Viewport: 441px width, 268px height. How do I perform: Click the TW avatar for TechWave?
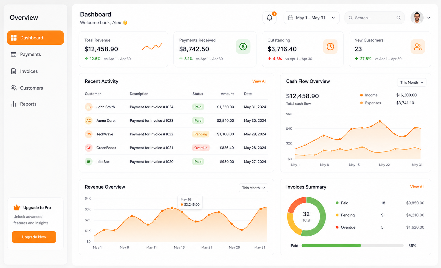pyautogui.click(x=89, y=134)
